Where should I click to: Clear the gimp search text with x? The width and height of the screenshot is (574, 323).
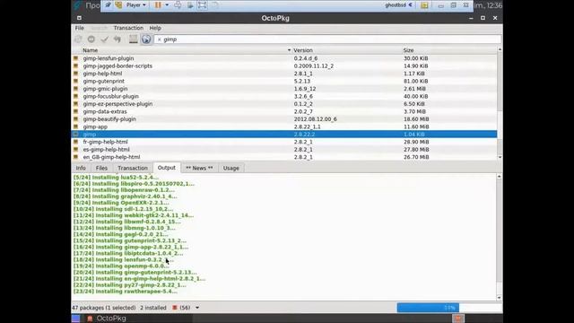point(160,39)
